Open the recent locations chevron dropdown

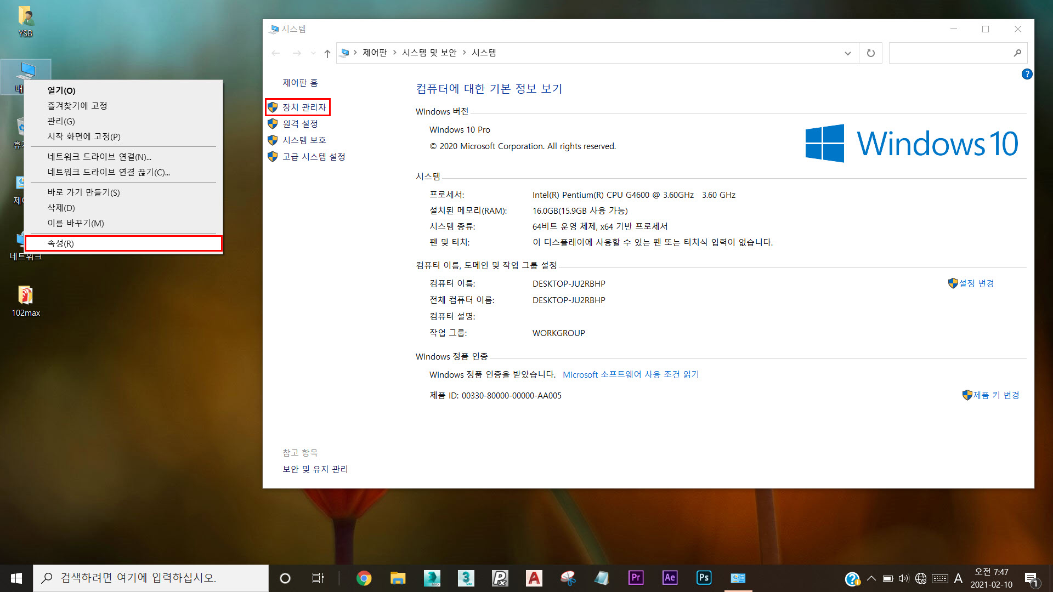(x=313, y=53)
